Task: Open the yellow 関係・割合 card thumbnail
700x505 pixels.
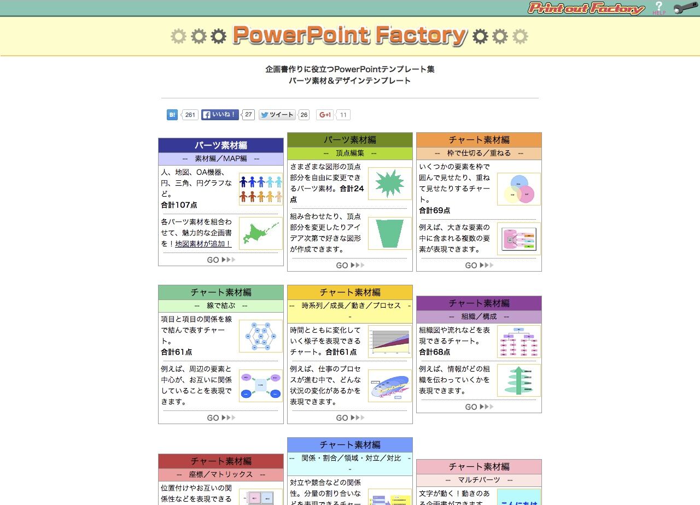Action: [x=390, y=497]
